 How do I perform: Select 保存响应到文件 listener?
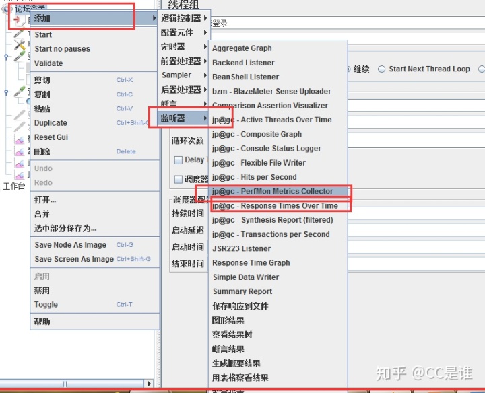278,306
